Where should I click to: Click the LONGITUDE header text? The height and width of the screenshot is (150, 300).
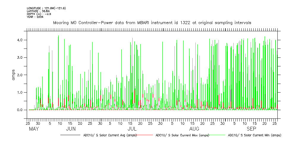click(46, 8)
